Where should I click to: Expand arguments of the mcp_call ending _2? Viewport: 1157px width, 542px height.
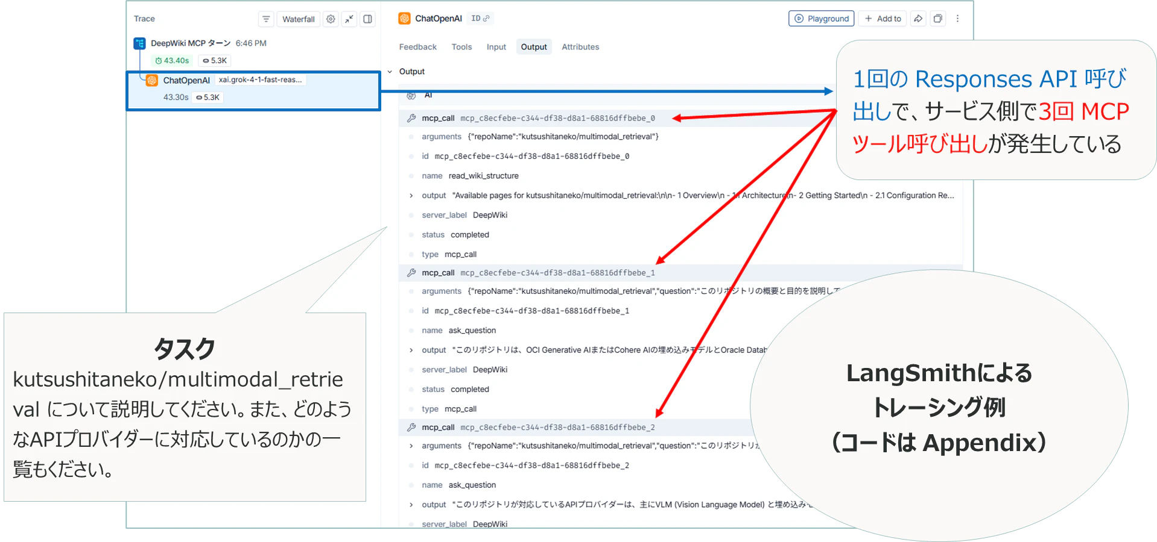[x=411, y=446]
